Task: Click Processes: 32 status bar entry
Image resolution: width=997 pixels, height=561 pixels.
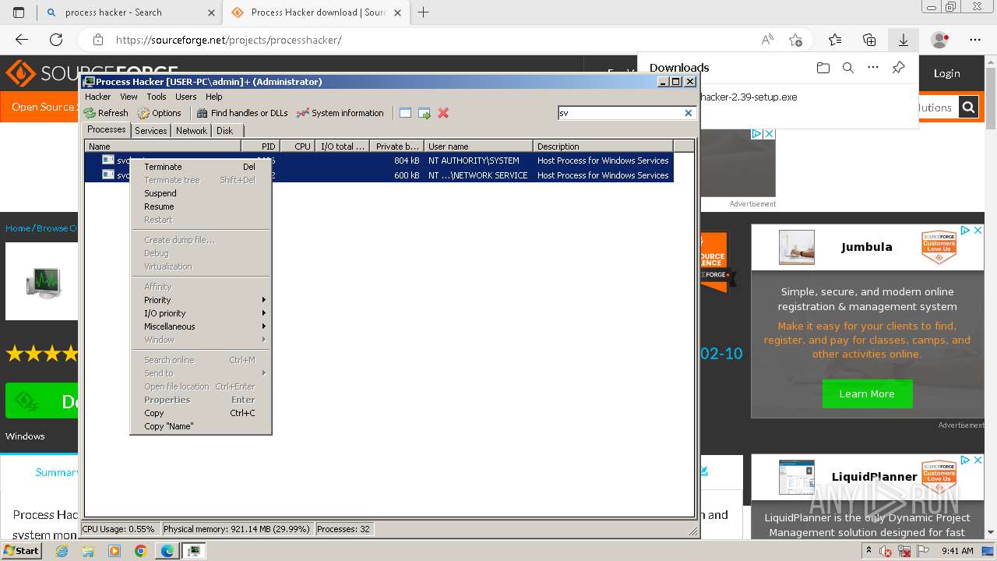Action: pos(343,529)
